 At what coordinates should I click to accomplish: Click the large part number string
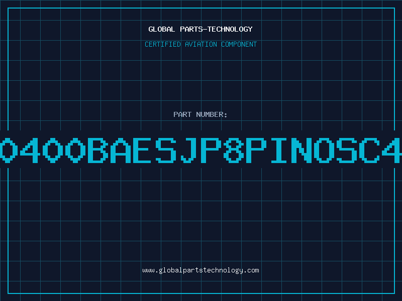pyautogui.click(x=201, y=150)
